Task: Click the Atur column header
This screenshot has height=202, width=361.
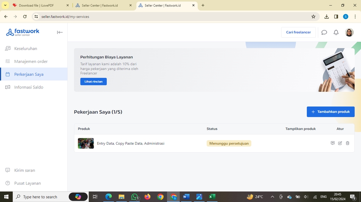Action: point(340,129)
